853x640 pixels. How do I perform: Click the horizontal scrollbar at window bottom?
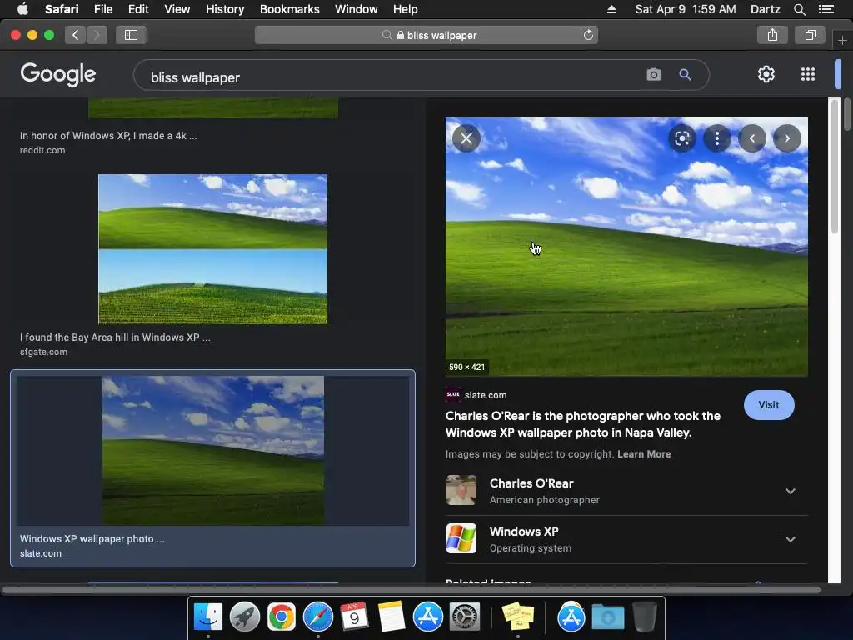(412, 590)
